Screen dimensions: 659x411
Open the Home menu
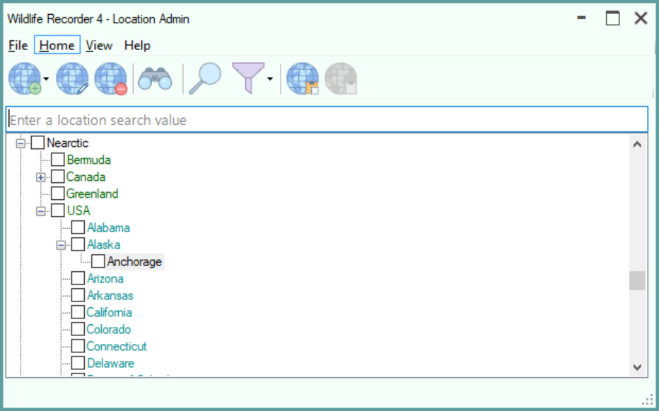click(x=57, y=45)
